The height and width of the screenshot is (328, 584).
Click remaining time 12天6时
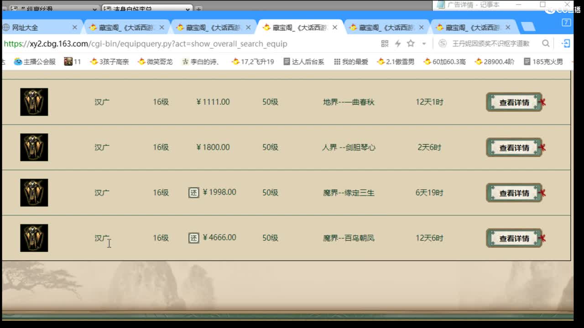tap(429, 238)
